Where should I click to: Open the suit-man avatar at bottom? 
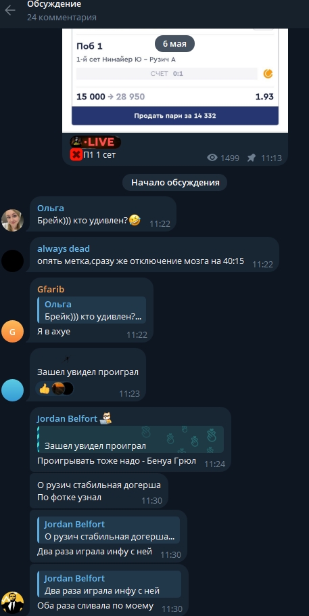coord(12,602)
